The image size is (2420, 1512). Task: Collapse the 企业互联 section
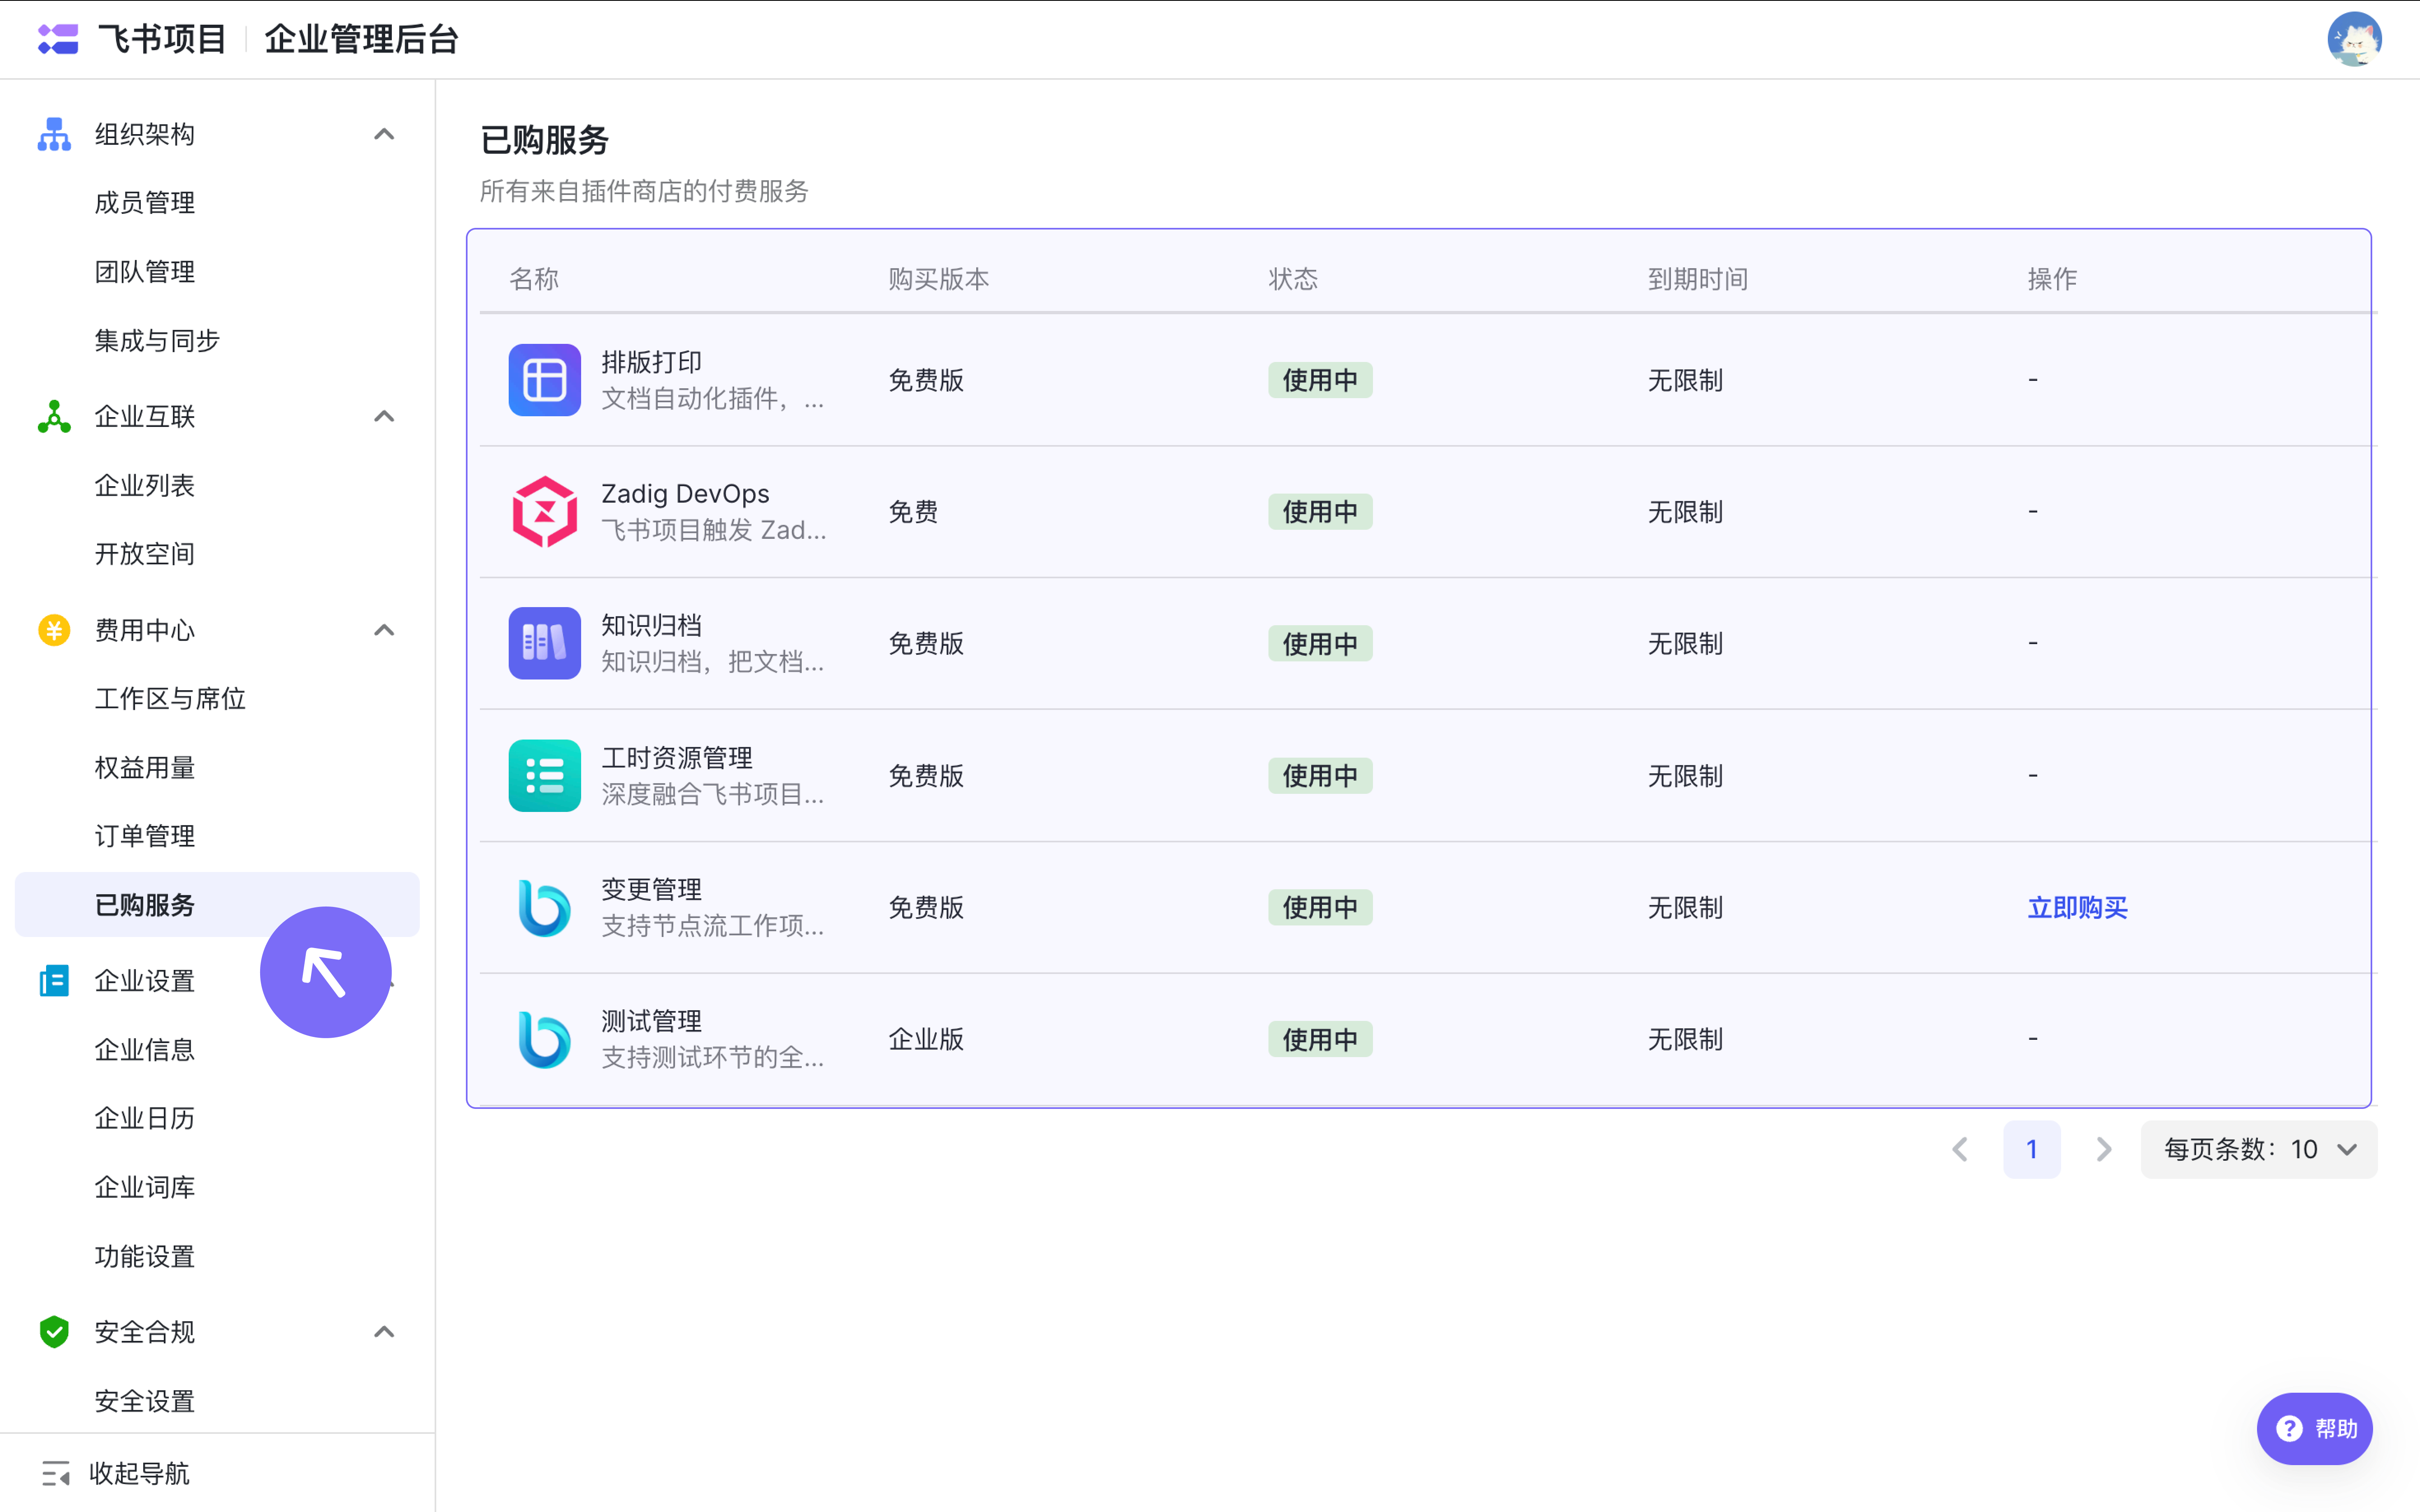click(x=384, y=416)
